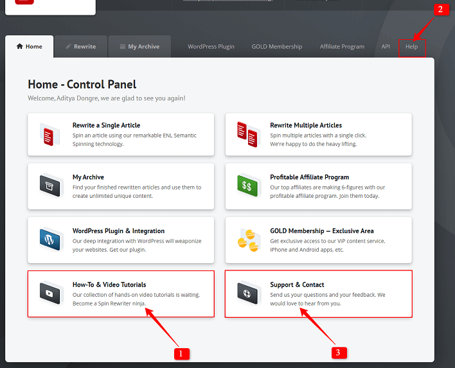The height and width of the screenshot is (368, 455).
Task: Open Affiliate Program menu item
Action: 342,47
